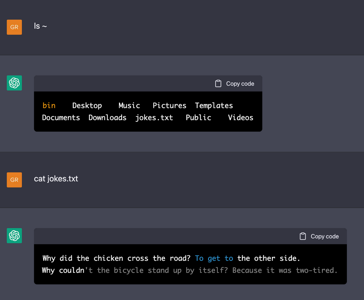Viewport: 364px width, 300px height.
Task: Click 'Pictures' in the listing
Action: point(170,106)
